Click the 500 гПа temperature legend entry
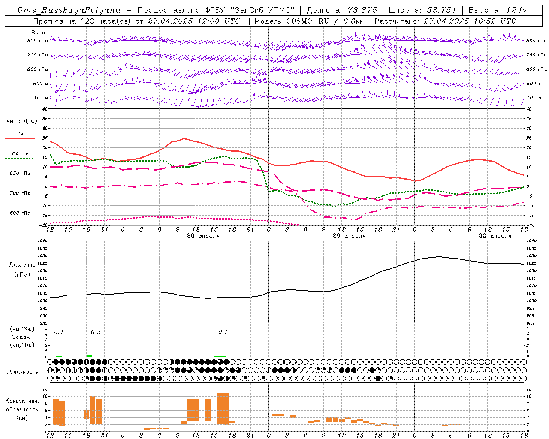Image resolution: width=549 pixels, height=439 pixels. (x=20, y=213)
